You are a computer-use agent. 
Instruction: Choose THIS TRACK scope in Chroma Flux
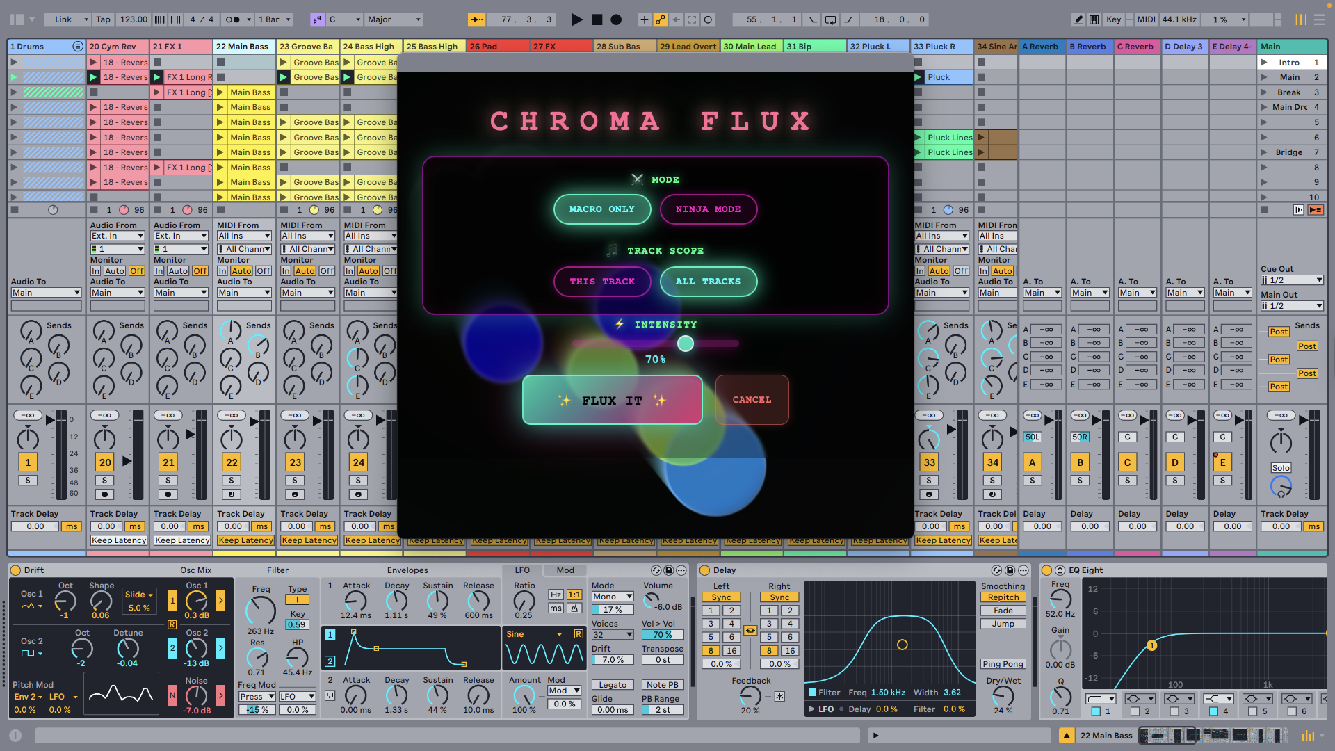[602, 282]
